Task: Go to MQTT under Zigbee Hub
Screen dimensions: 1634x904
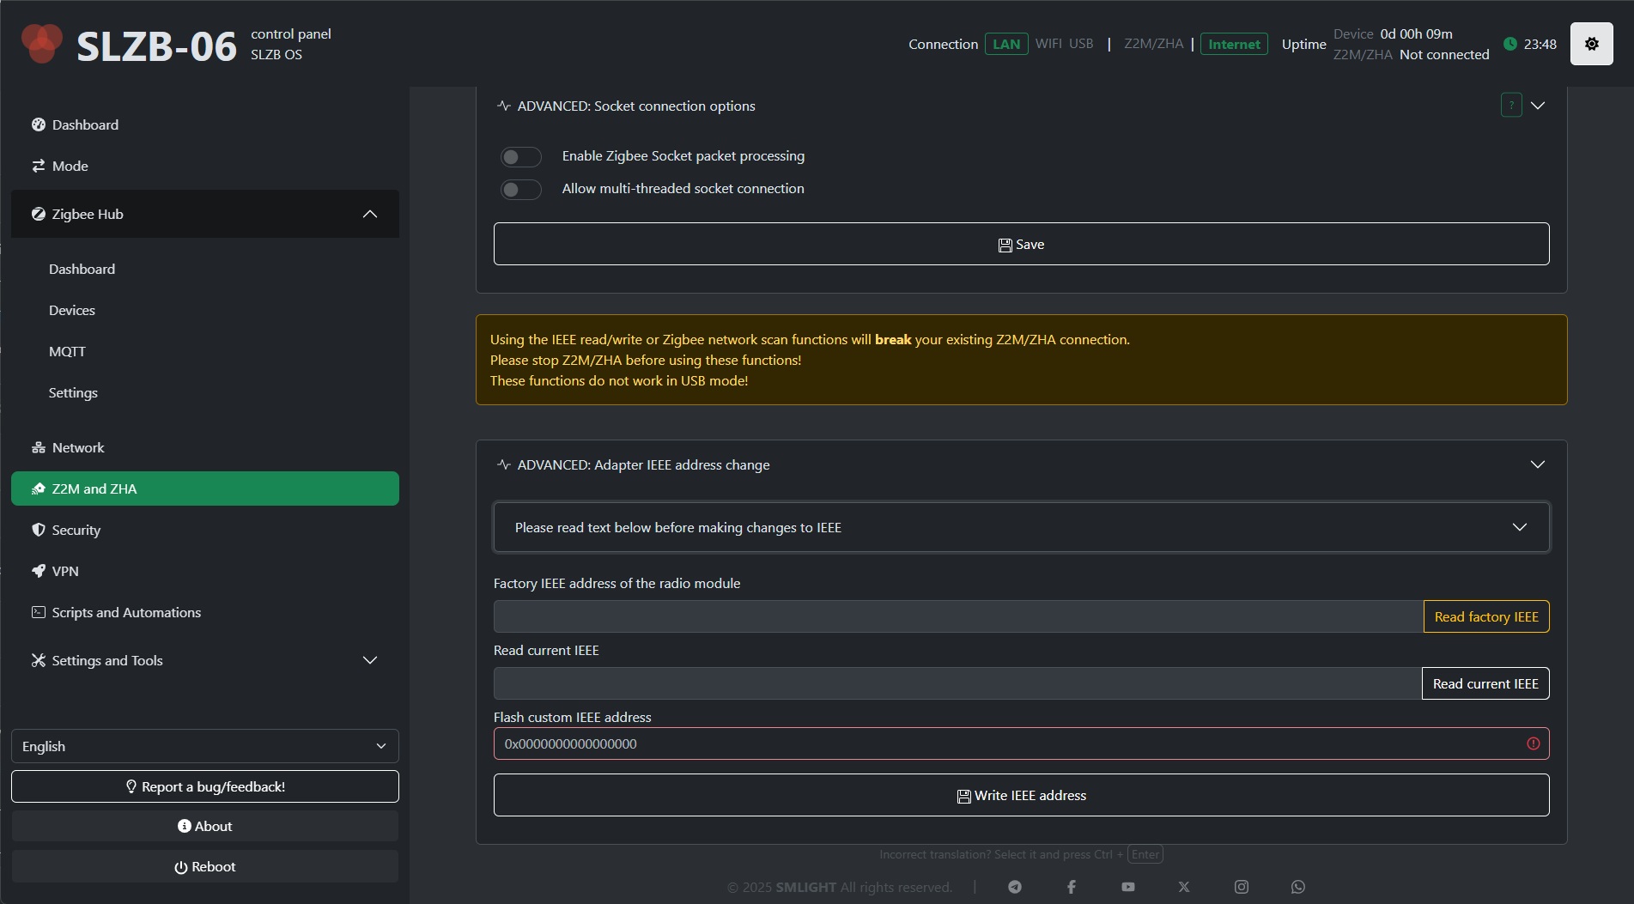Action: (67, 351)
